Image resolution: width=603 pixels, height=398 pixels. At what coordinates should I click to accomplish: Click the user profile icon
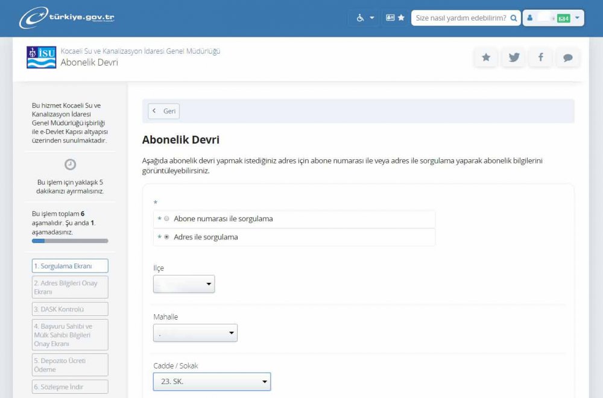(x=530, y=17)
